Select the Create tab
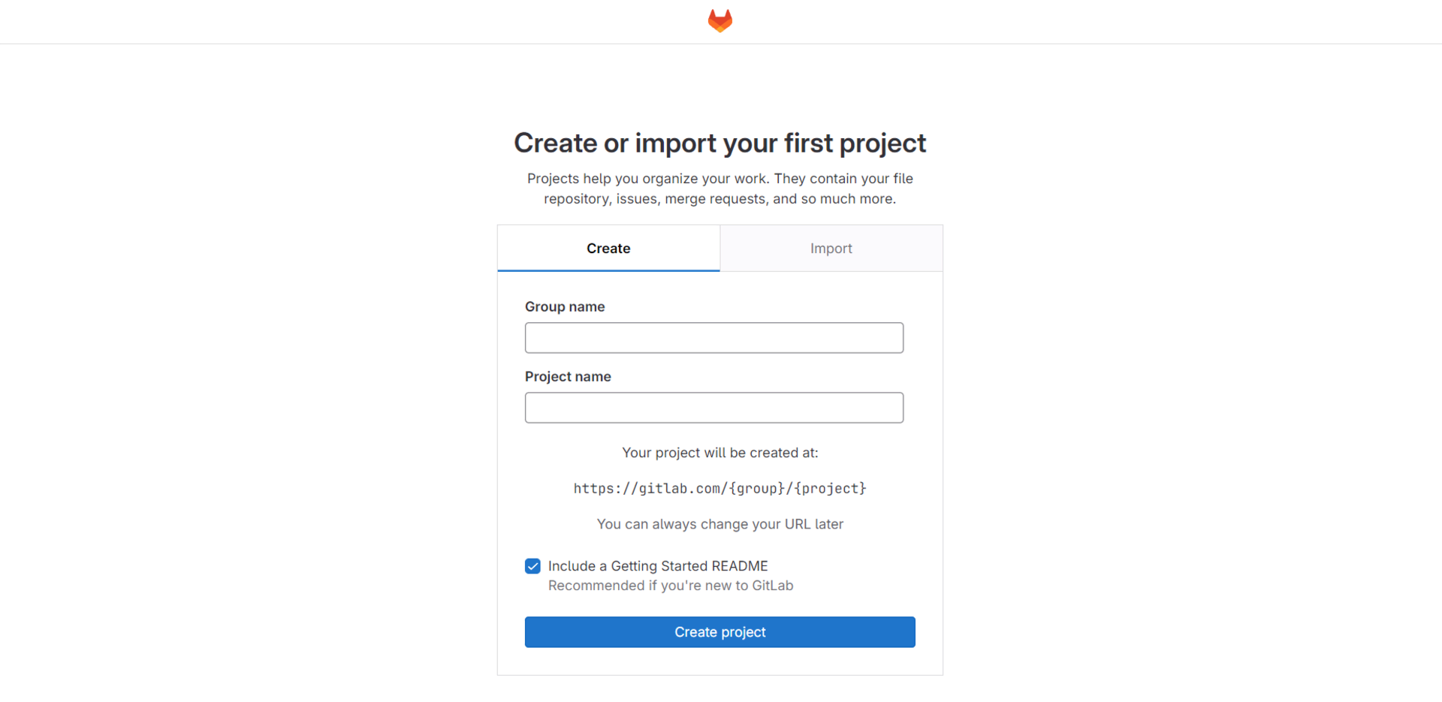This screenshot has height=702, width=1442. pyautogui.click(x=608, y=249)
